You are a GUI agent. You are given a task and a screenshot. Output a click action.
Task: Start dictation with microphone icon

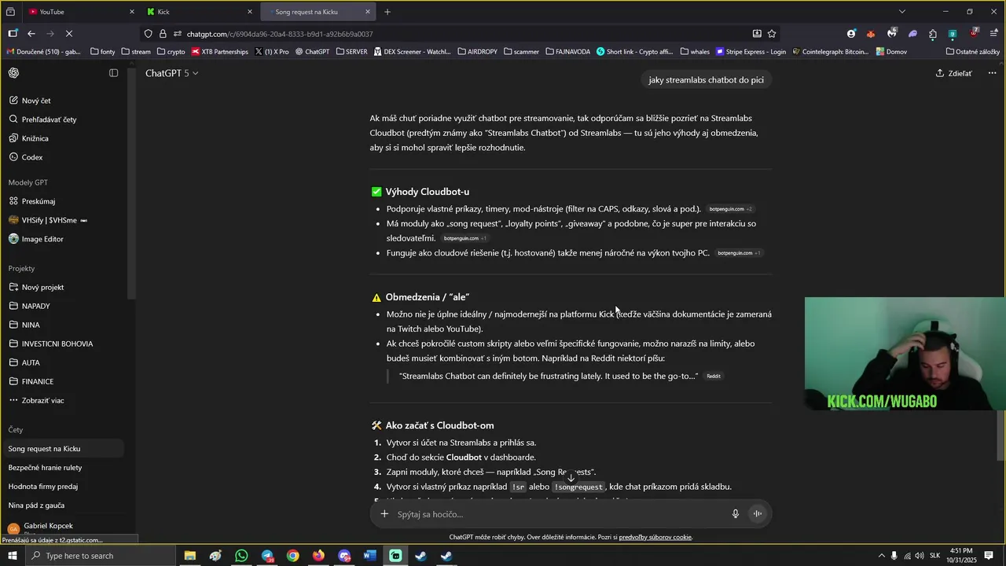pyautogui.click(x=736, y=514)
